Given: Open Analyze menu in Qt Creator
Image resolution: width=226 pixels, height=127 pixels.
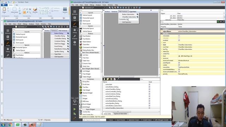Looking at the screenshot, I should coord(98,5).
